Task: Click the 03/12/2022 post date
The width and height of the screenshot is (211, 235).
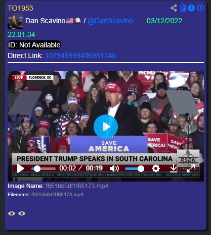Action: pyautogui.click(x=164, y=21)
